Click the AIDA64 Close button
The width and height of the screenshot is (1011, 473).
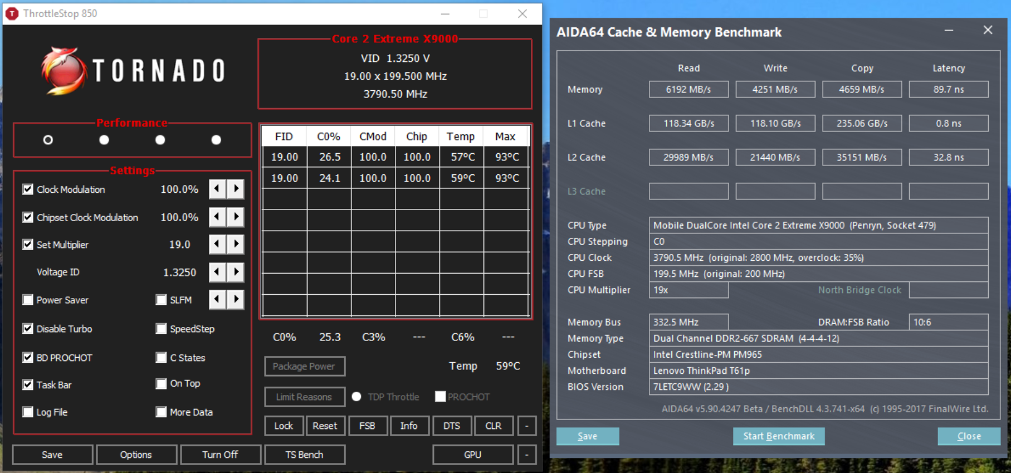coord(969,436)
